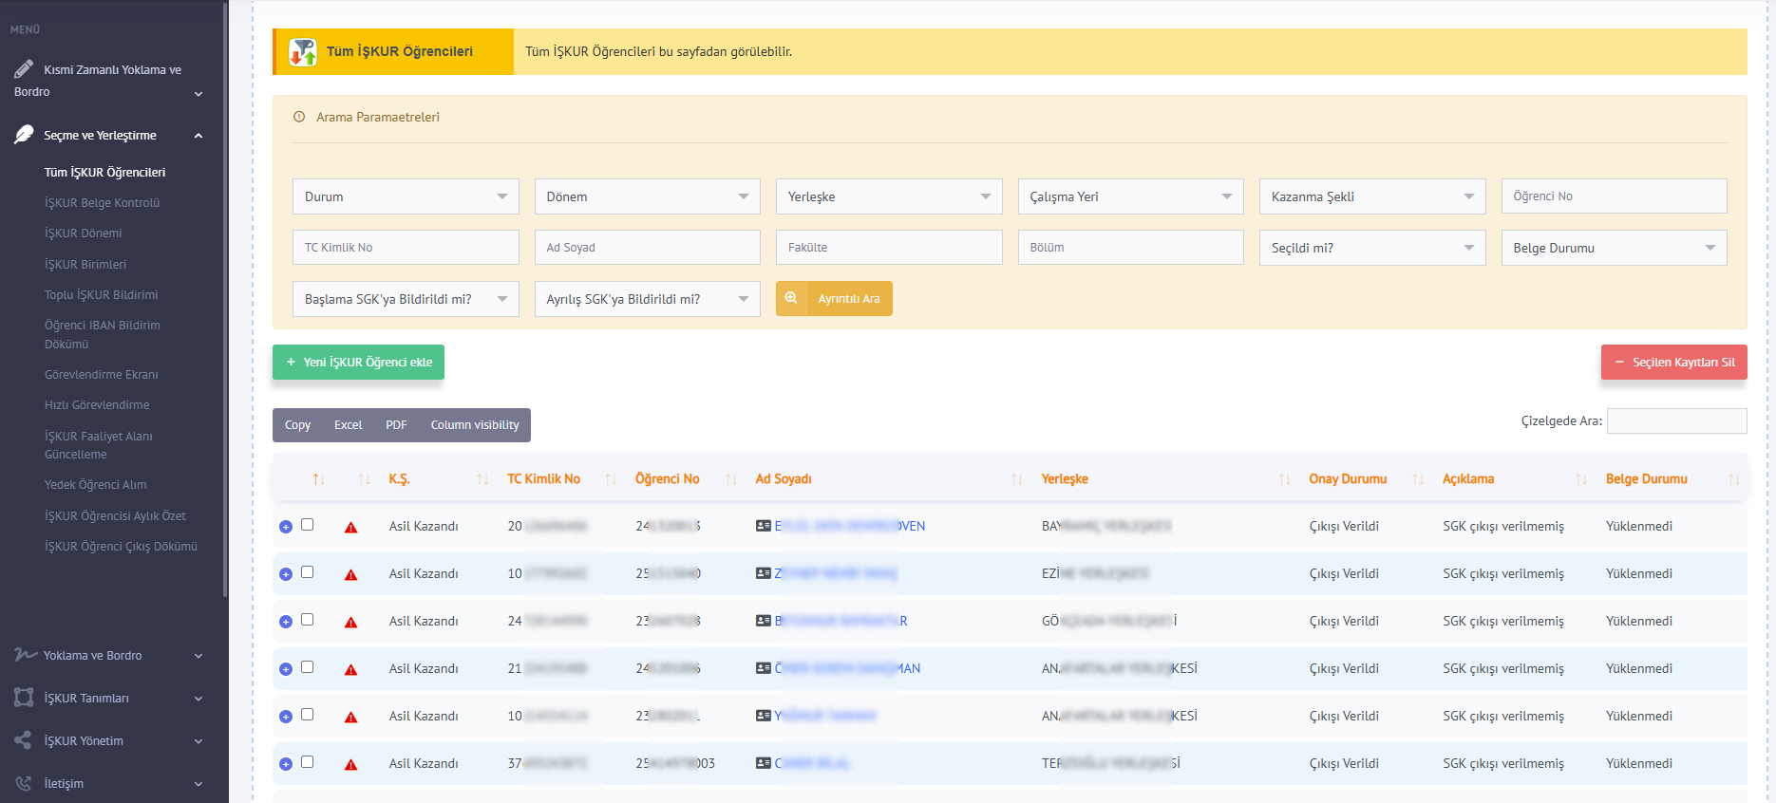Export table with the Excel button
This screenshot has width=1776, height=803.
(x=348, y=425)
